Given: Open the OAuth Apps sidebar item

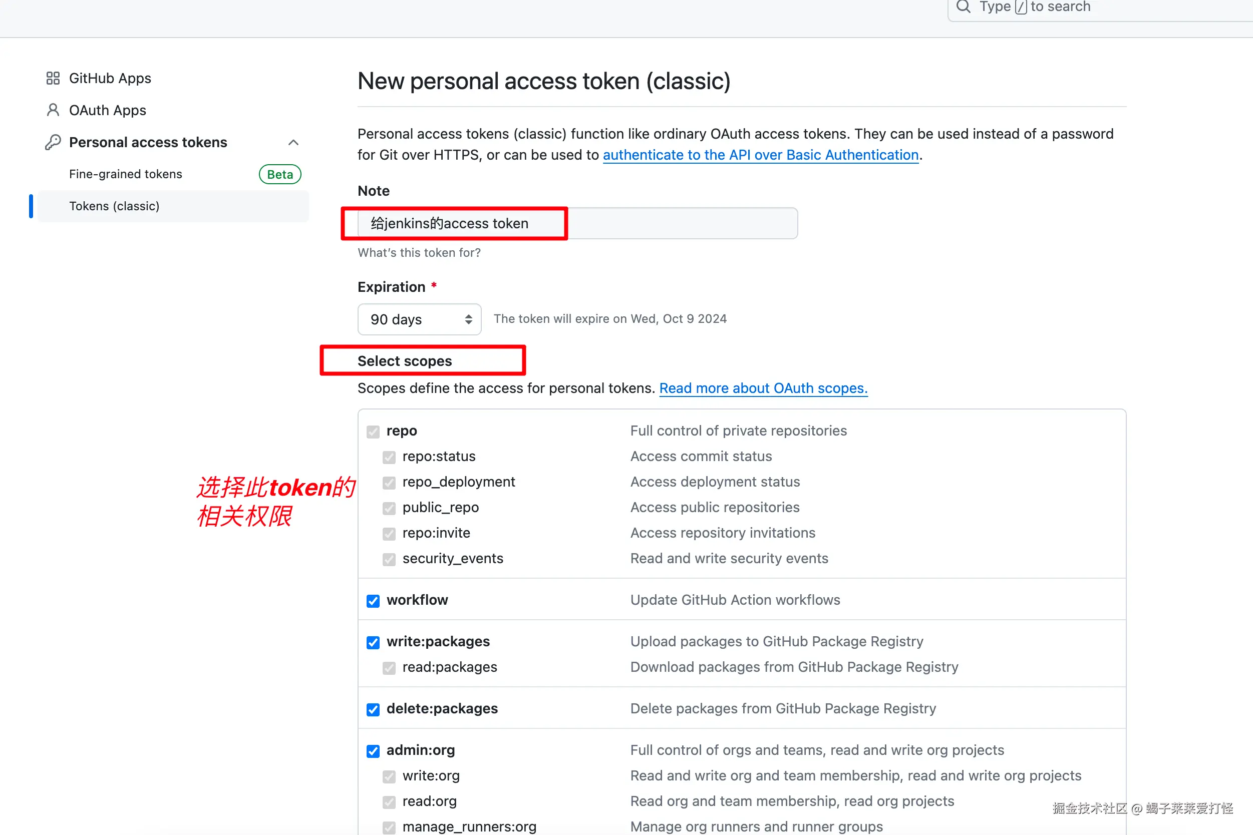Looking at the screenshot, I should pyautogui.click(x=108, y=110).
